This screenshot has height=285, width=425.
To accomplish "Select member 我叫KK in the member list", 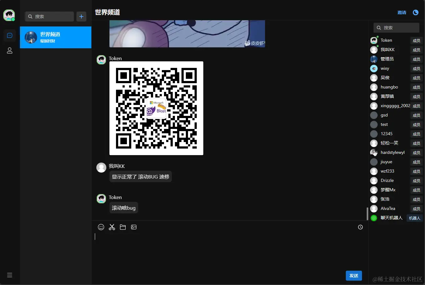I will (x=396, y=50).
